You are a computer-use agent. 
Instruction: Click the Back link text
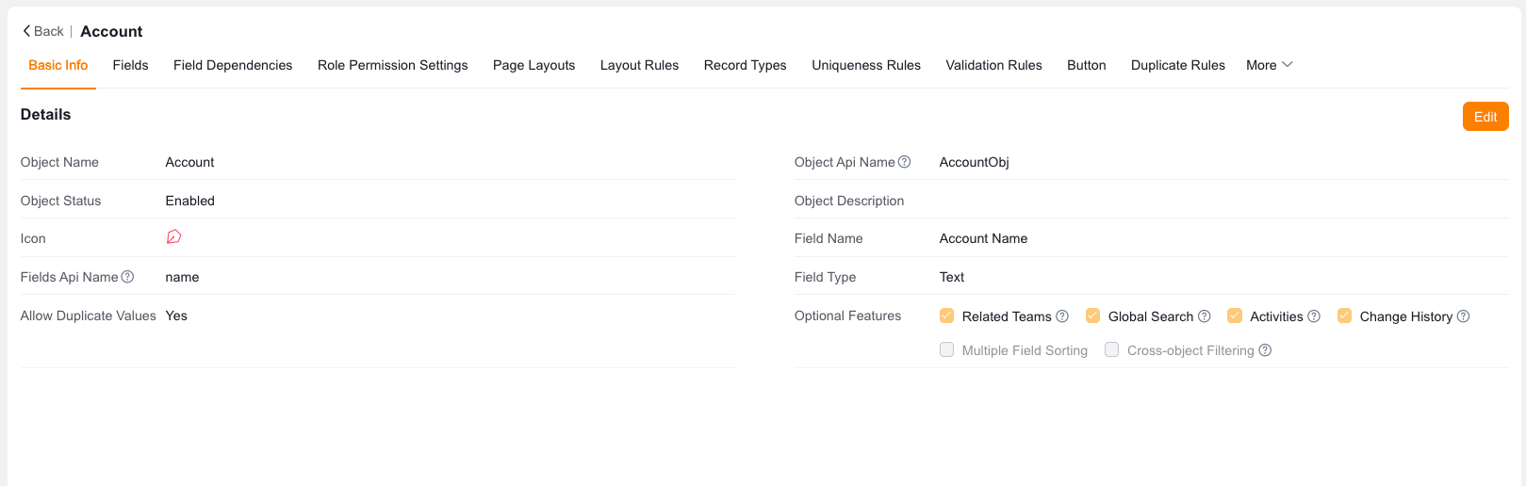coord(49,31)
